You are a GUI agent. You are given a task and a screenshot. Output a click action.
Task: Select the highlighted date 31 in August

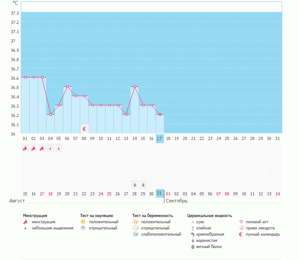[x=160, y=194]
